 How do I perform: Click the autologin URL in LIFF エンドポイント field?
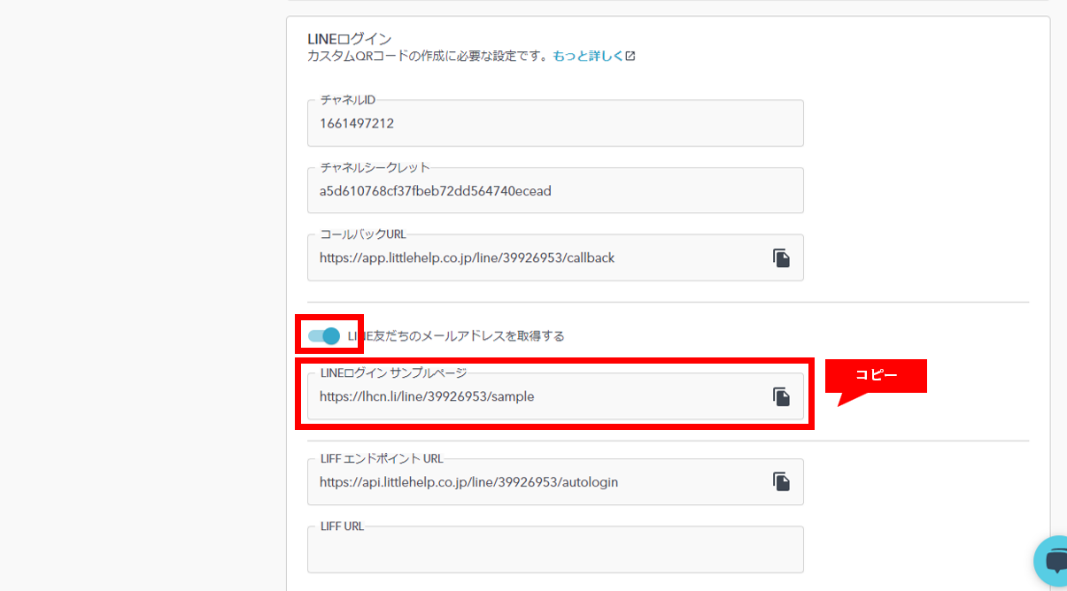468,482
